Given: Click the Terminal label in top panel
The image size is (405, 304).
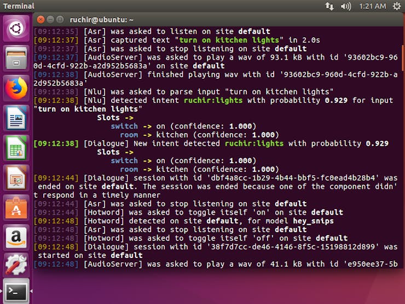Looking at the screenshot, I should tap(19, 6).
